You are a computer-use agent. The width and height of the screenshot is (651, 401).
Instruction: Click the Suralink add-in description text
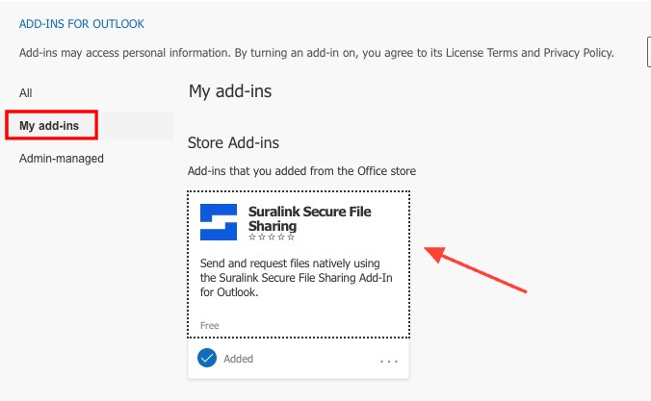coord(296,277)
